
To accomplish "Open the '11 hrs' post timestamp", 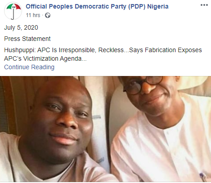I will click(x=33, y=15).
